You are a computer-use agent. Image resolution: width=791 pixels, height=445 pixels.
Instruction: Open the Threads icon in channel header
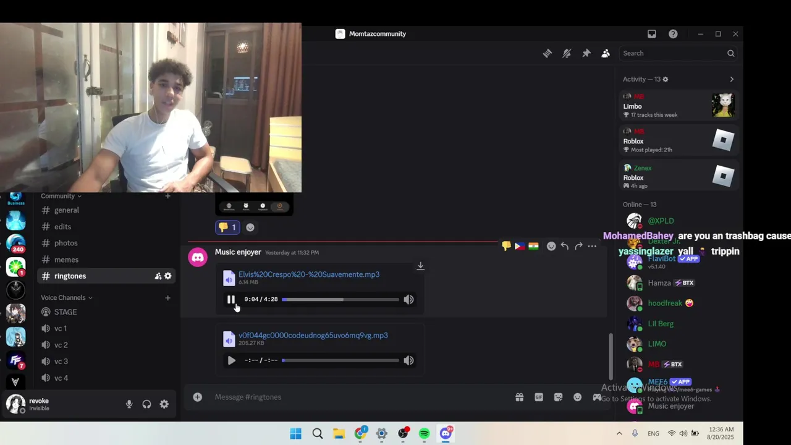click(x=547, y=53)
